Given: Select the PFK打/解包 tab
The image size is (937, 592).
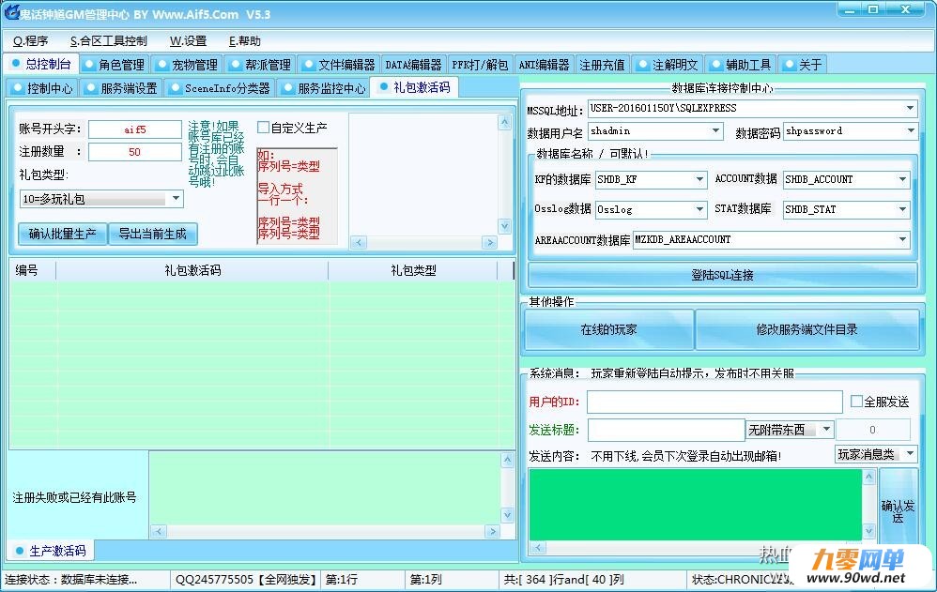Looking at the screenshot, I should (480, 65).
